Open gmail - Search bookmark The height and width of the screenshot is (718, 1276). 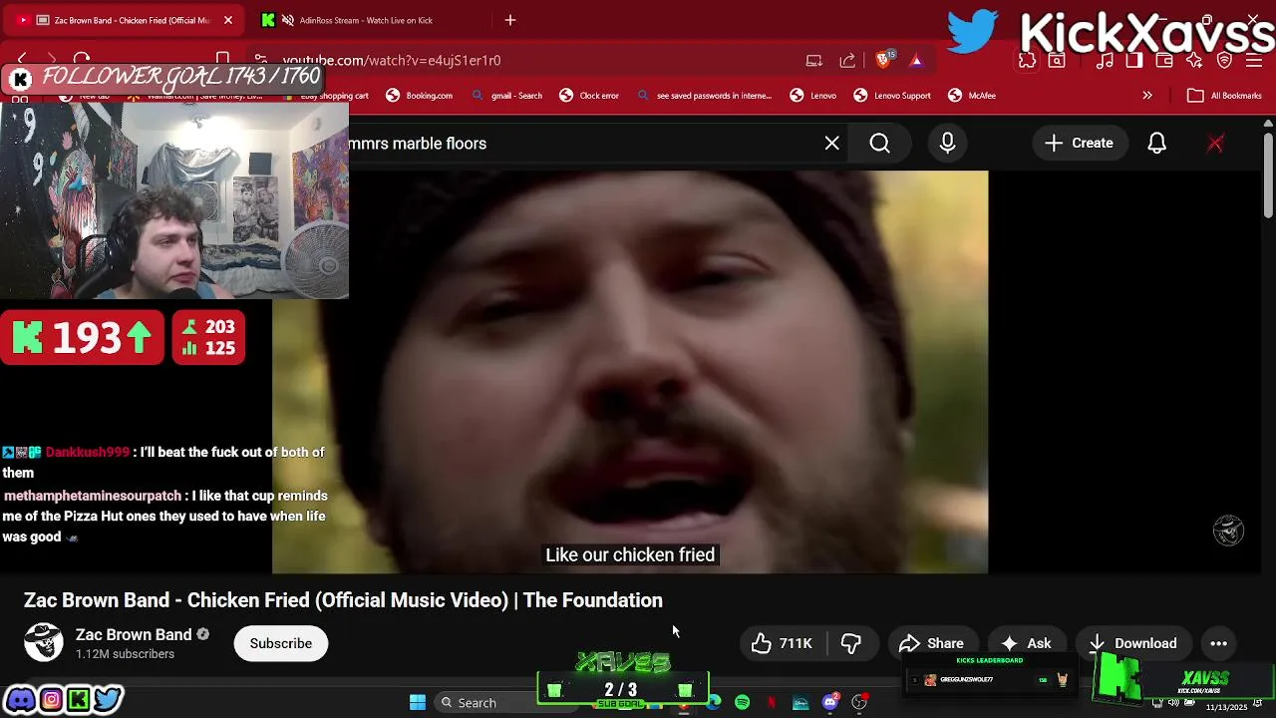coord(506,96)
